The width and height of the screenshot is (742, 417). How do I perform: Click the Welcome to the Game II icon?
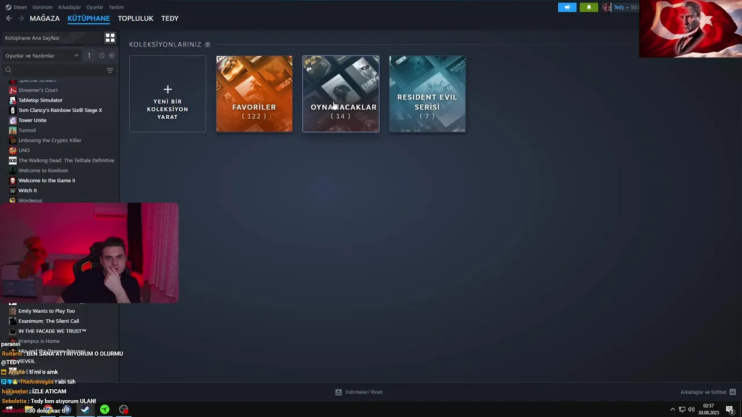(13, 180)
